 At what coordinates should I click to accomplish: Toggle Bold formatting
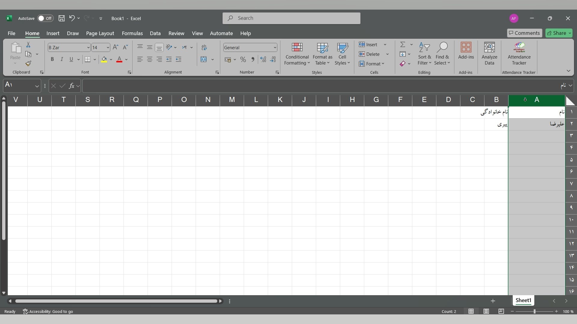(52, 59)
